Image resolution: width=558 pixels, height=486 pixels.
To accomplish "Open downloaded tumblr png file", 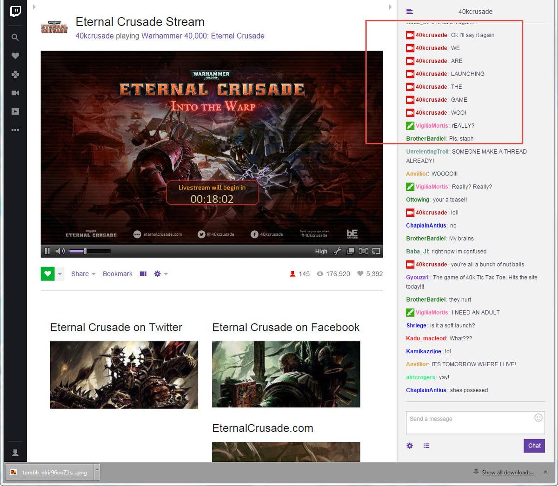I will [x=50, y=472].
